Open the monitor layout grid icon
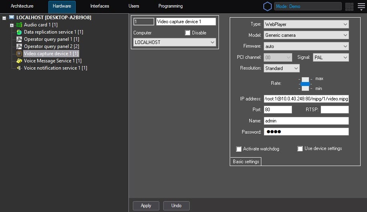The width and height of the screenshot is (367, 212). 349,6
